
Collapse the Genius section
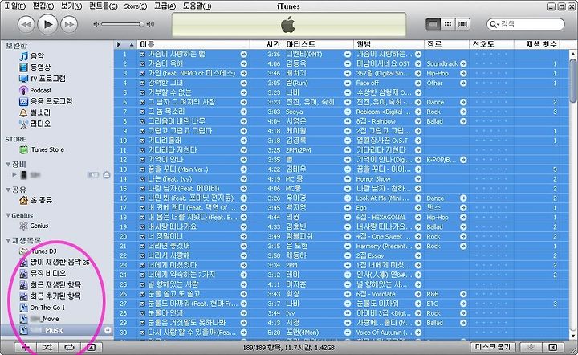[x=8, y=215]
